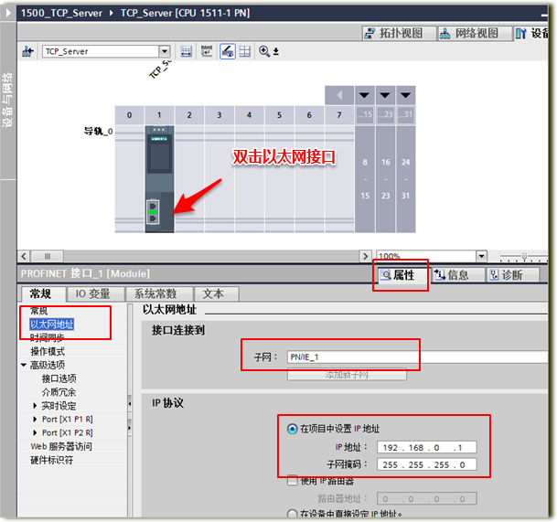Image resolution: width=557 pixels, height=522 pixels.
Task: Expand slots 24-31 rack dropdown arrow
Action: click(406, 95)
